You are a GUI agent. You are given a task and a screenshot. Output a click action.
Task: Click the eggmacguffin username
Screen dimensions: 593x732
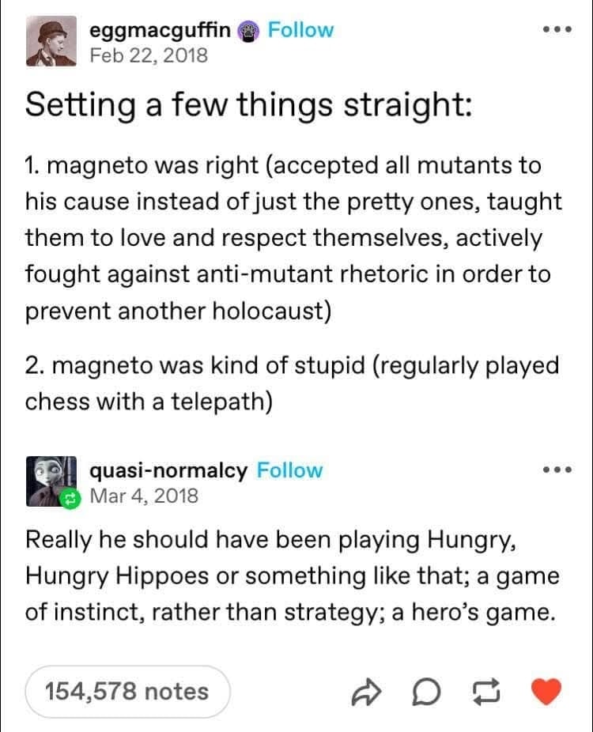coord(160,30)
